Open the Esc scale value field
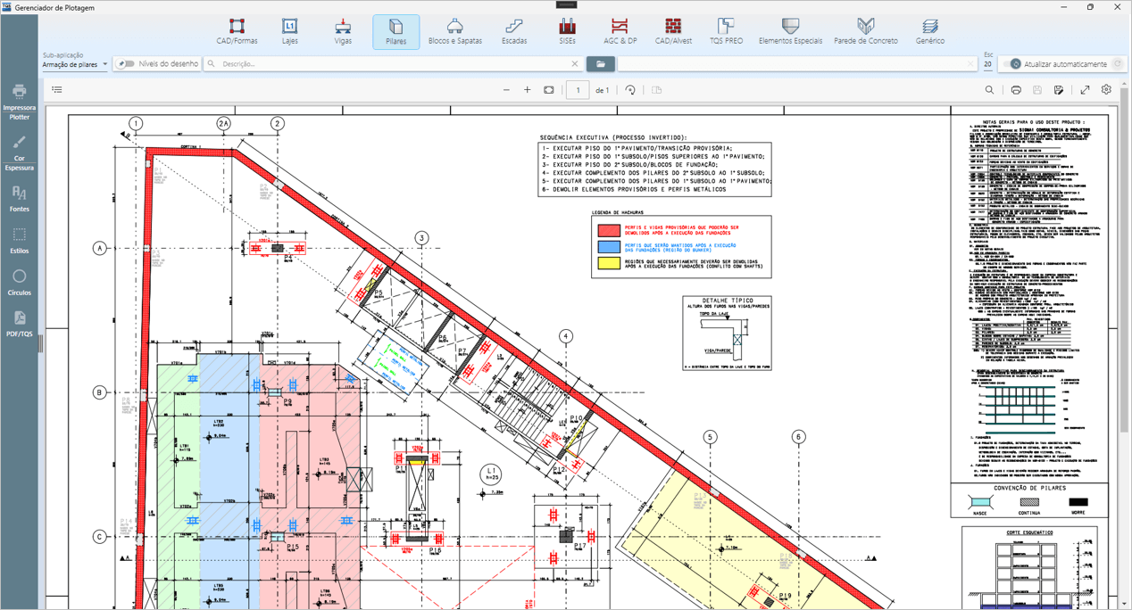The image size is (1132, 610). (987, 65)
